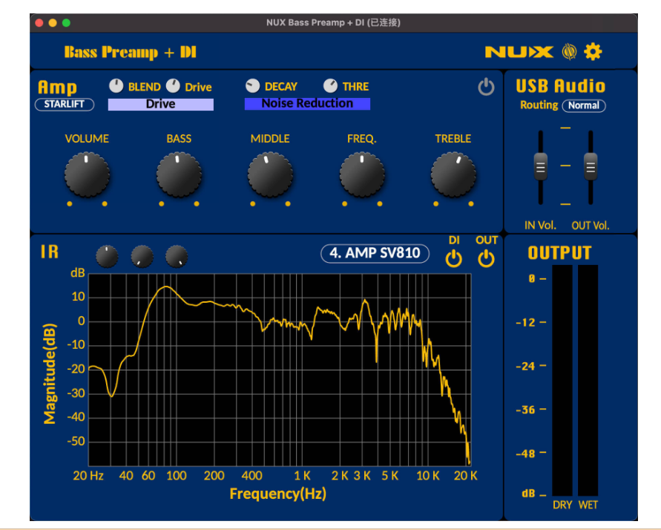Click the DECAY mini knob
The height and width of the screenshot is (530, 661).
point(253,86)
